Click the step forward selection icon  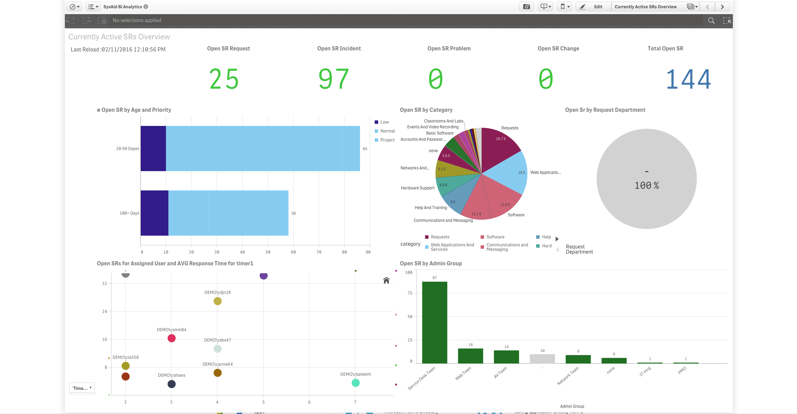pyautogui.click(x=86, y=21)
